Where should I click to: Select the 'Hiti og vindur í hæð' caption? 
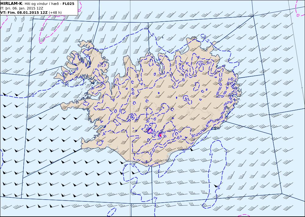[x=41, y=4]
